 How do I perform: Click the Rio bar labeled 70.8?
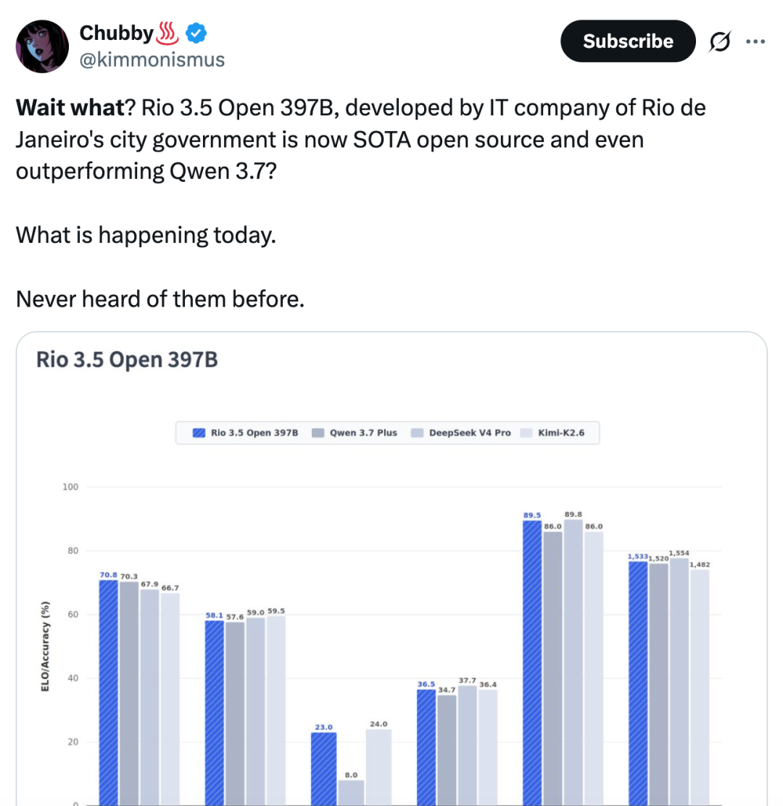click(109, 692)
